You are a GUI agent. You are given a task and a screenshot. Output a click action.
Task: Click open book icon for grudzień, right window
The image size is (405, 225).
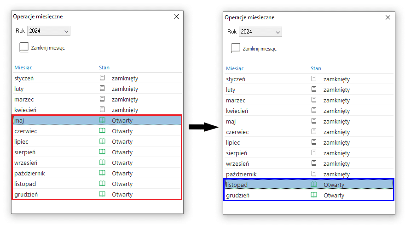point(314,195)
